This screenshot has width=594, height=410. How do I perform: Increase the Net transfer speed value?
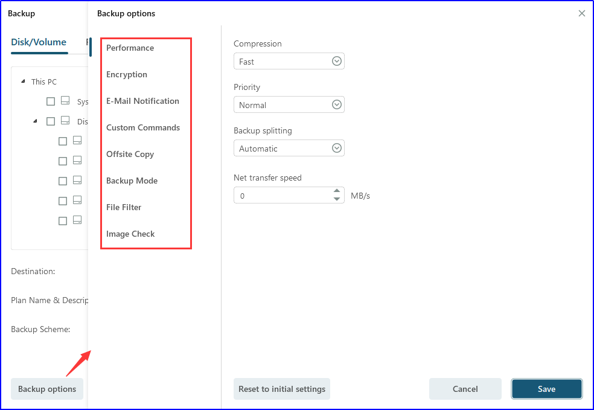coord(337,191)
